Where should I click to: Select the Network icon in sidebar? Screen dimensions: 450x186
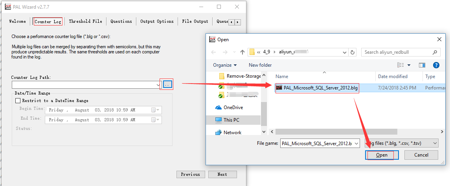click(219, 132)
